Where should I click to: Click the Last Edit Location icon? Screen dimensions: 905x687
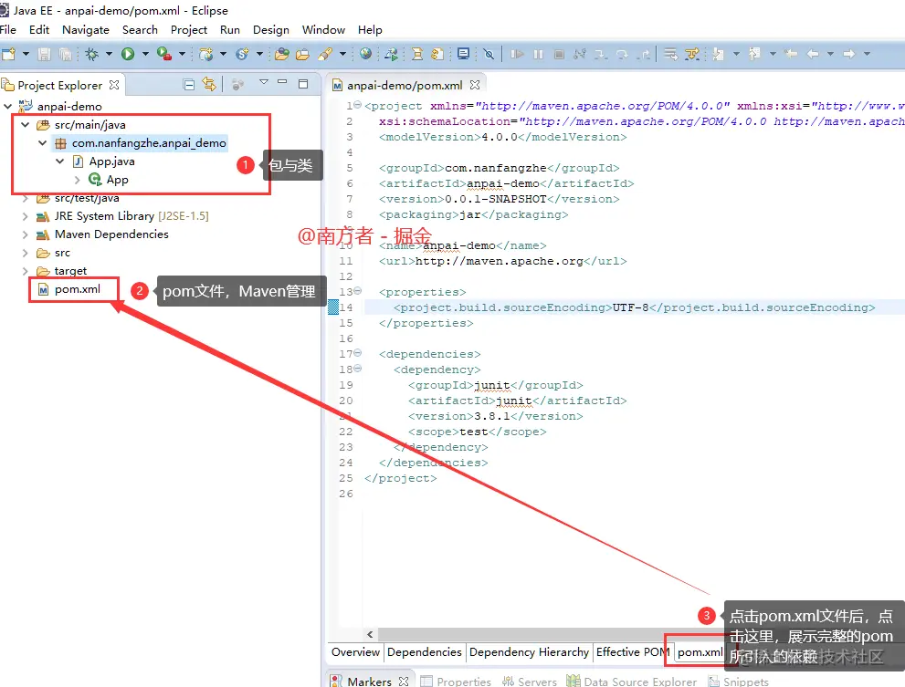[790, 54]
